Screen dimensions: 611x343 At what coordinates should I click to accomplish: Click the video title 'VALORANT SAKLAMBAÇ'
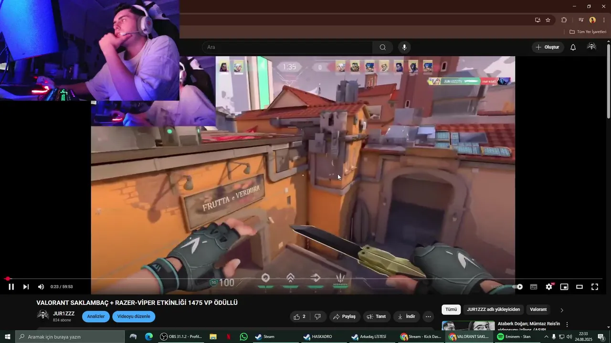[x=137, y=303]
